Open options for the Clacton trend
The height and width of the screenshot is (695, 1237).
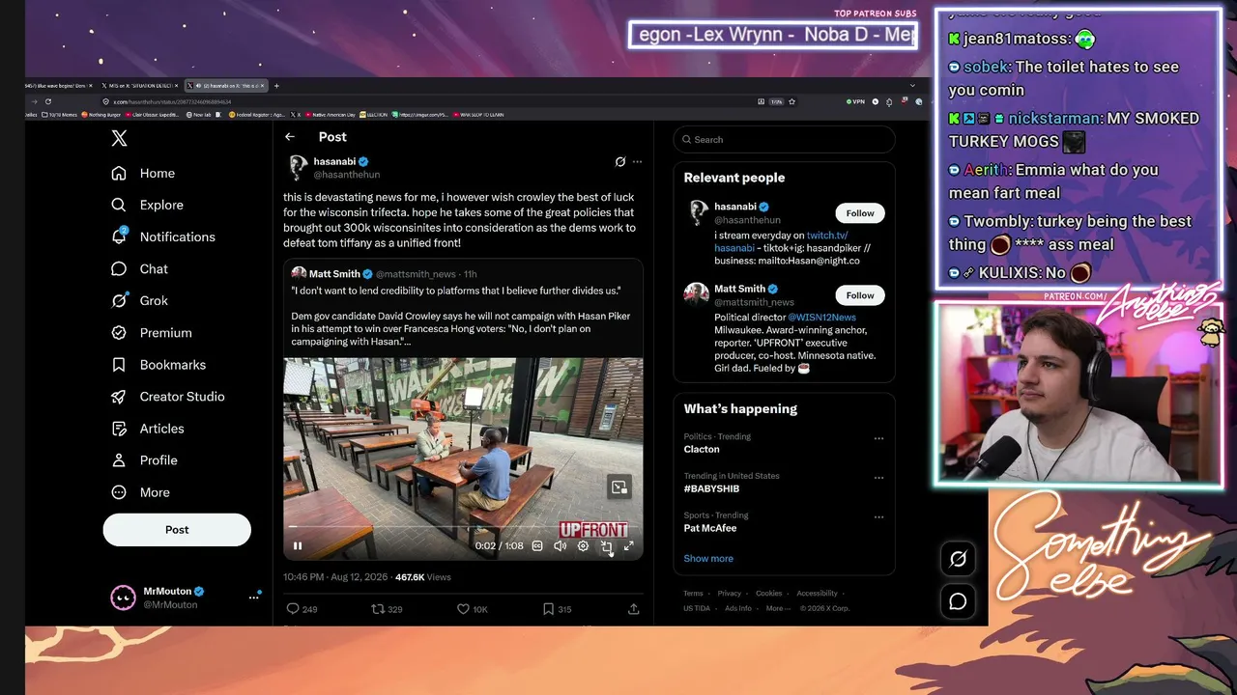click(x=878, y=438)
